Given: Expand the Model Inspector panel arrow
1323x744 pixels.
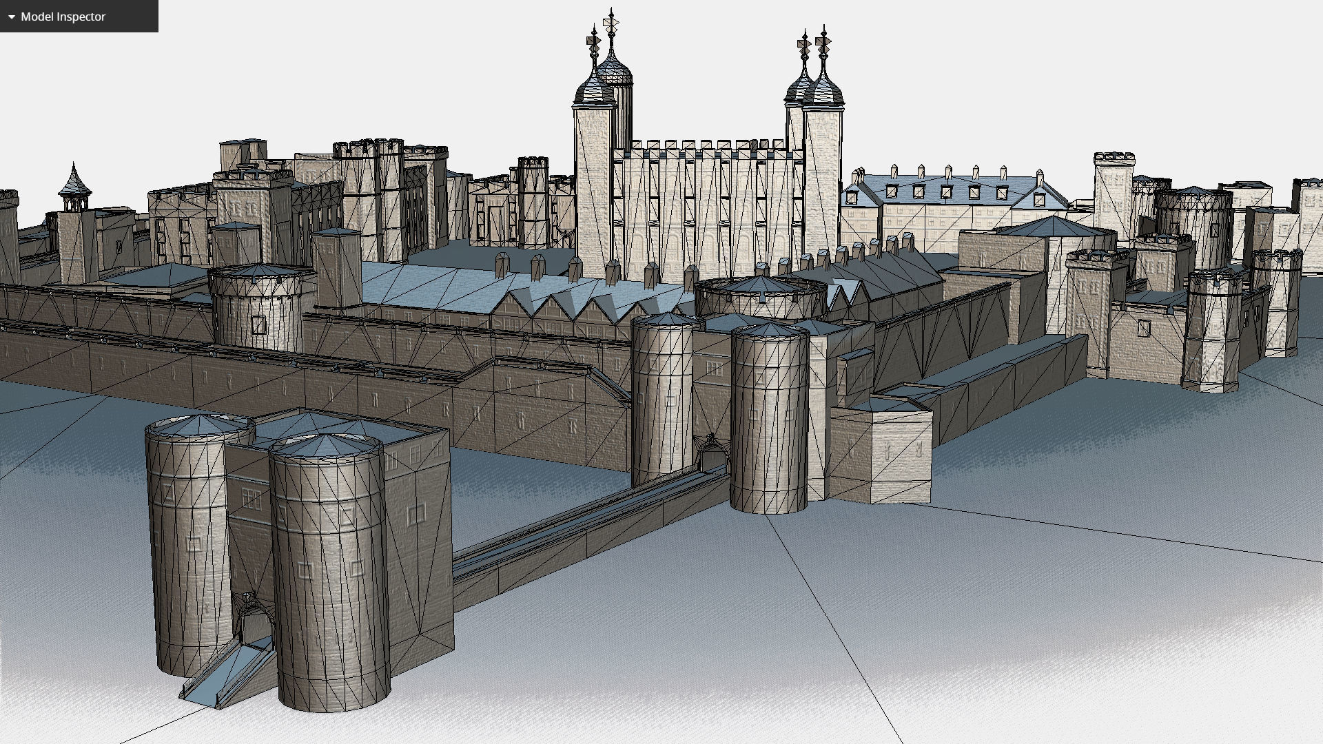Looking at the screenshot, I should point(11,17).
